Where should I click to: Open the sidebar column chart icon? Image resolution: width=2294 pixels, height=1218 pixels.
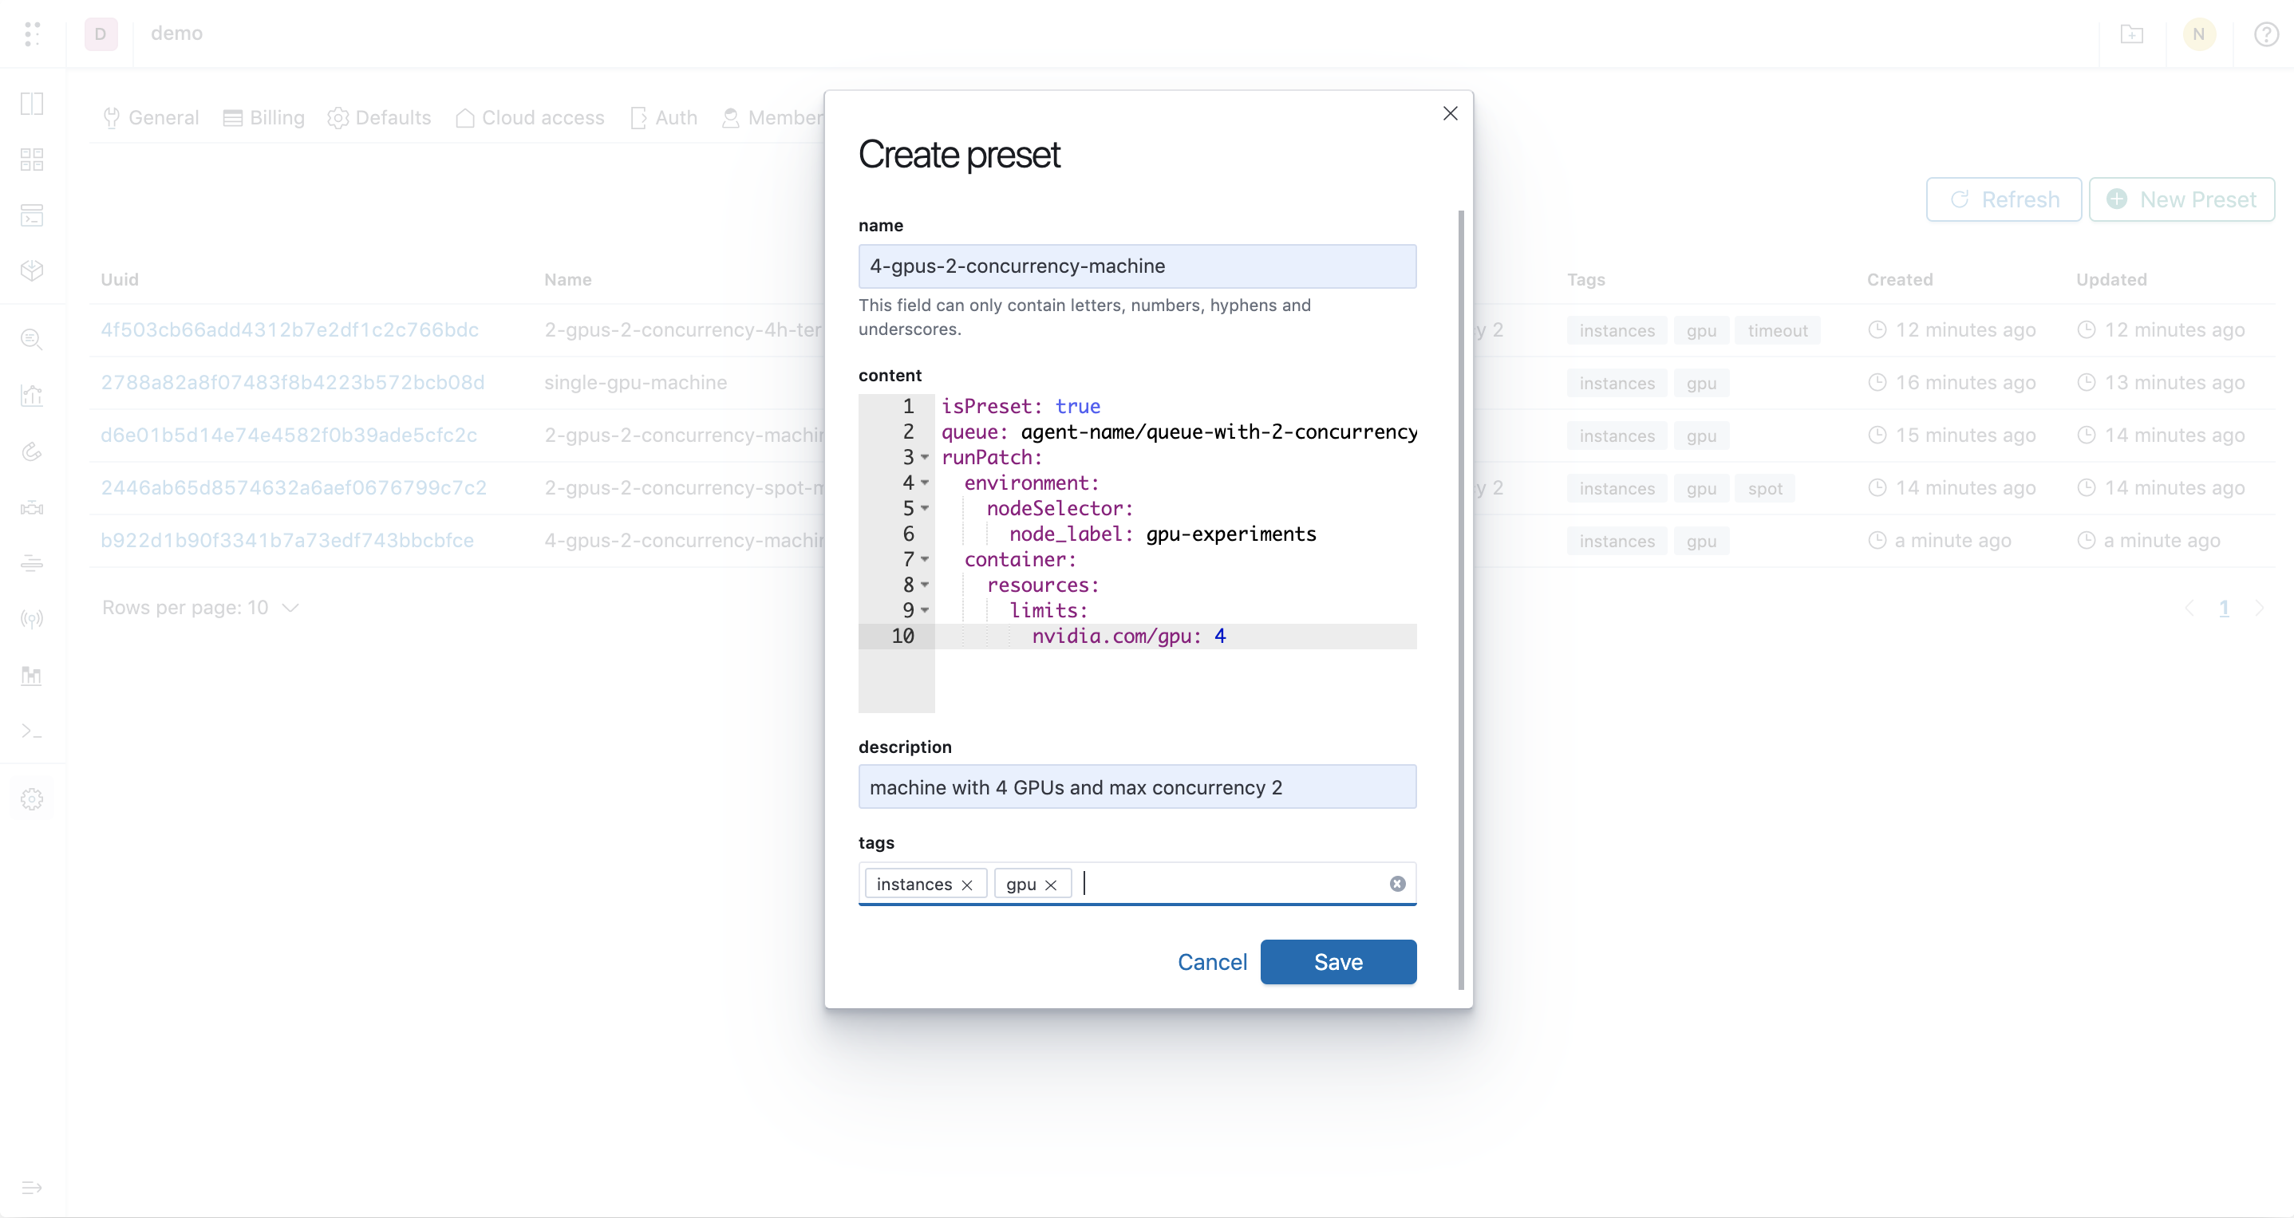click(32, 676)
